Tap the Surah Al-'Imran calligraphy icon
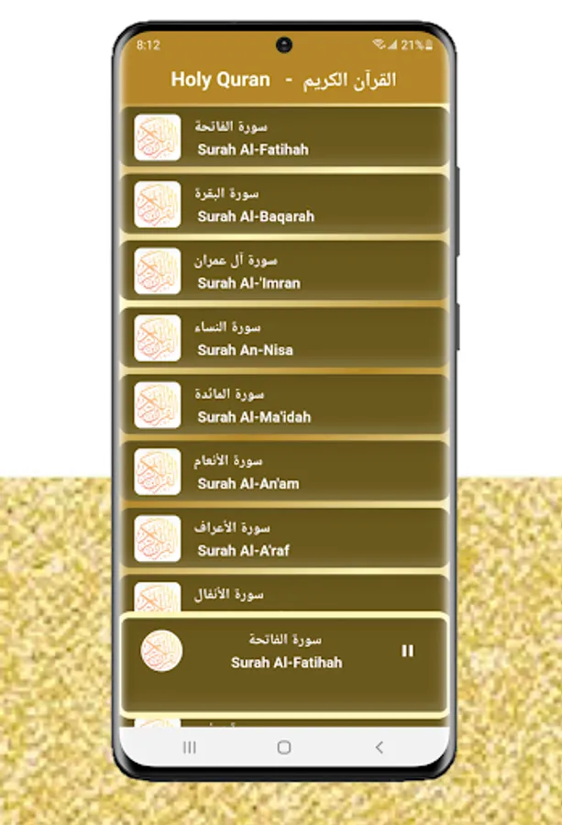 click(x=158, y=271)
